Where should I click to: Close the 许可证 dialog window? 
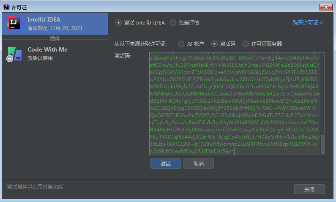(x=326, y=7)
